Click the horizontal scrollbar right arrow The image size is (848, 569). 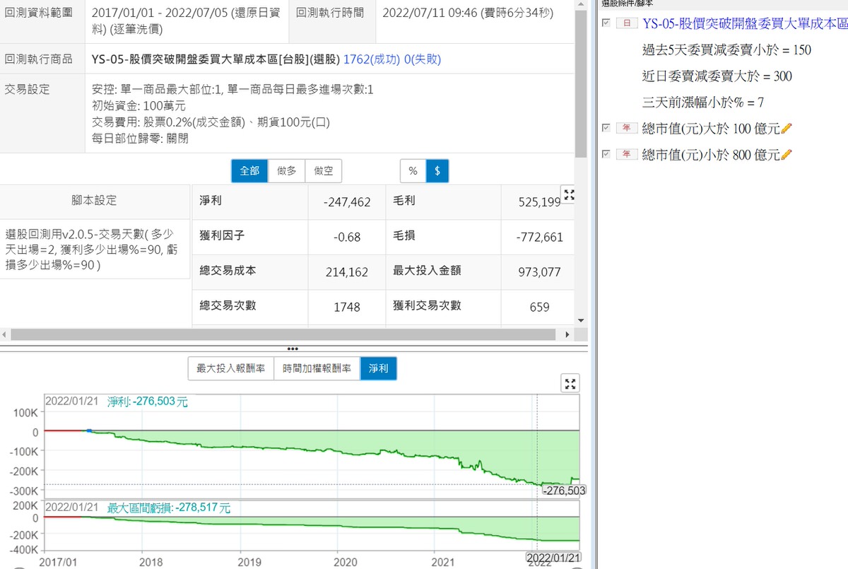567,334
